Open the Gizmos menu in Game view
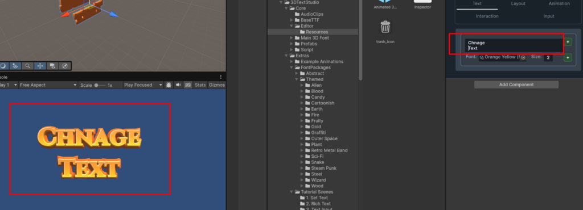This screenshot has width=583, height=210. click(217, 85)
